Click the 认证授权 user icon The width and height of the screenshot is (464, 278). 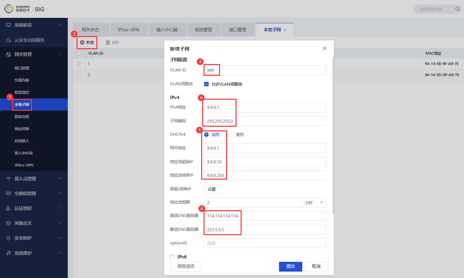tap(8, 208)
